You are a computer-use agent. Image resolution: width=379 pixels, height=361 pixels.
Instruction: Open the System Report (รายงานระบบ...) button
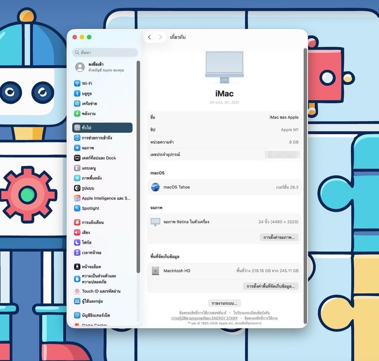(x=224, y=303)
